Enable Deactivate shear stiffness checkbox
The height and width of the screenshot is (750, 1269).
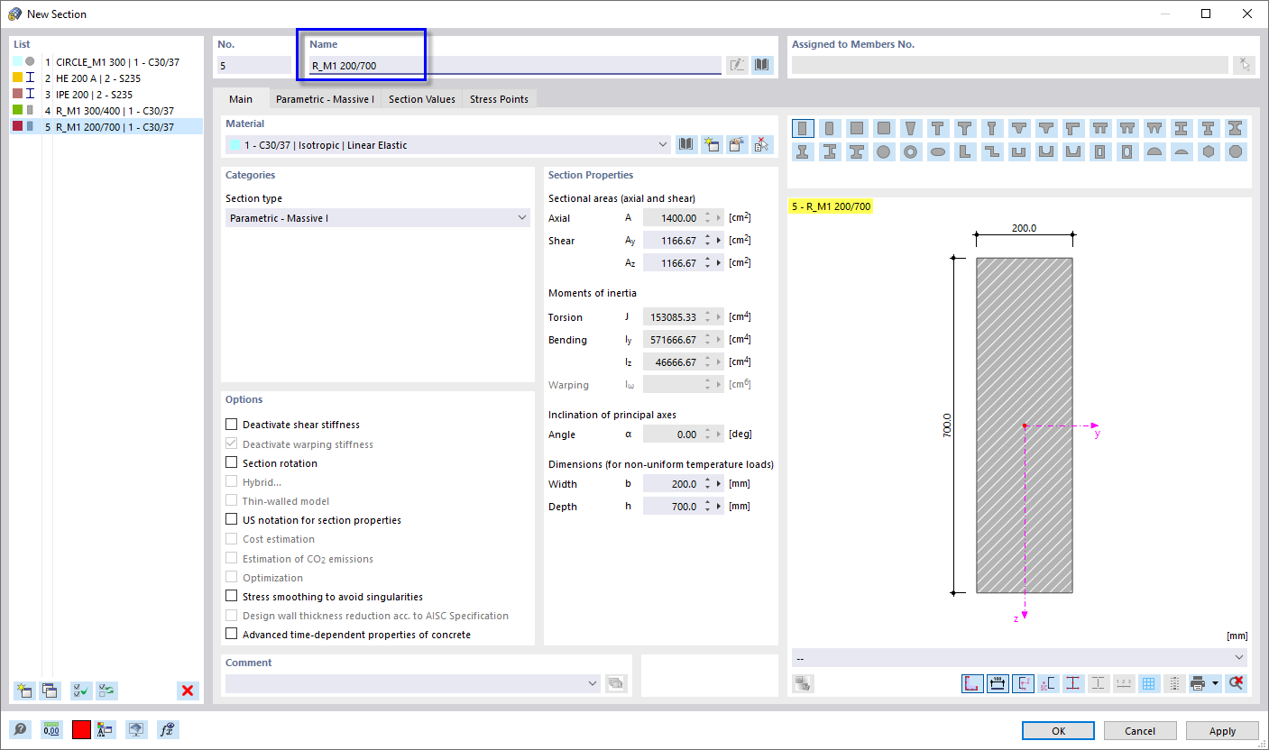tap(232, 425)
